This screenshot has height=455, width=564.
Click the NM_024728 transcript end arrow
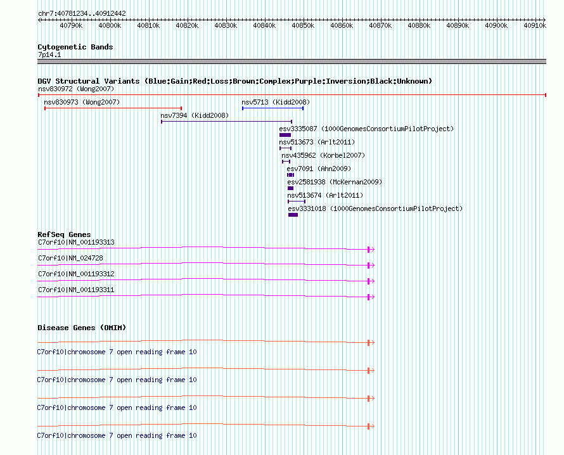point(371,265)
